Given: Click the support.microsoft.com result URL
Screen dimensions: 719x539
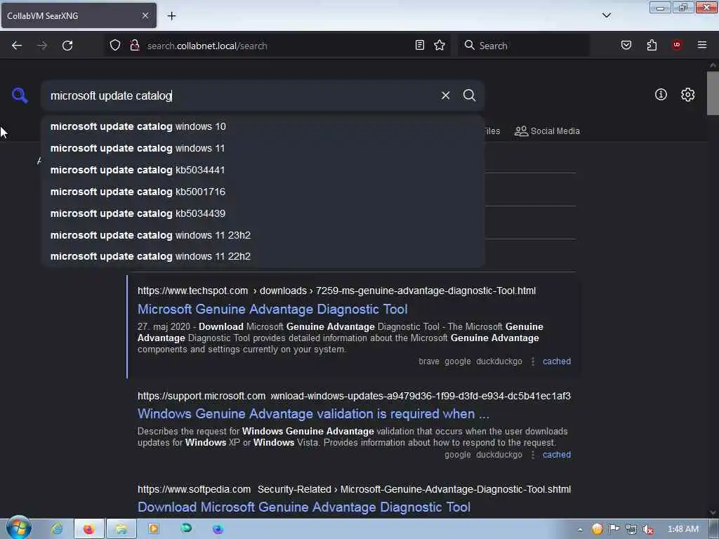Looking at the screenshot, I should coord(354,396).
